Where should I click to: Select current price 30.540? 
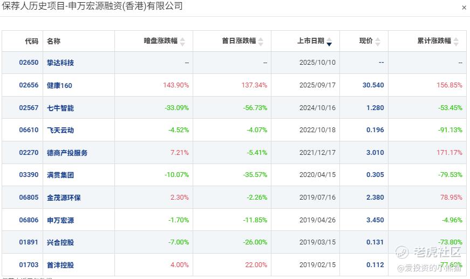pyautogui.click(x=373, y=85)
